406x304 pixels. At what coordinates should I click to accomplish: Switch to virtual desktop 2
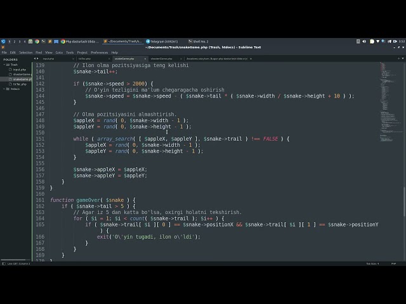(15, 41)
